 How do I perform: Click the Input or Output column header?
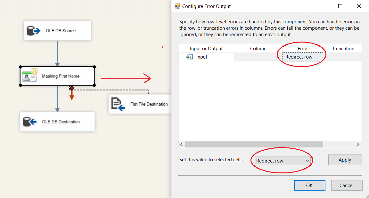coord(206,49)
